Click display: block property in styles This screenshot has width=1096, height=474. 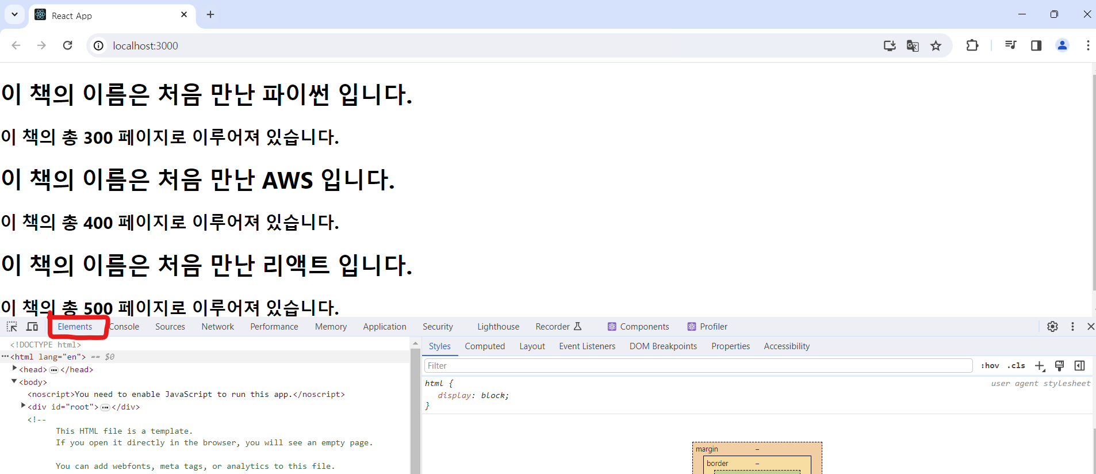[473, 395]
